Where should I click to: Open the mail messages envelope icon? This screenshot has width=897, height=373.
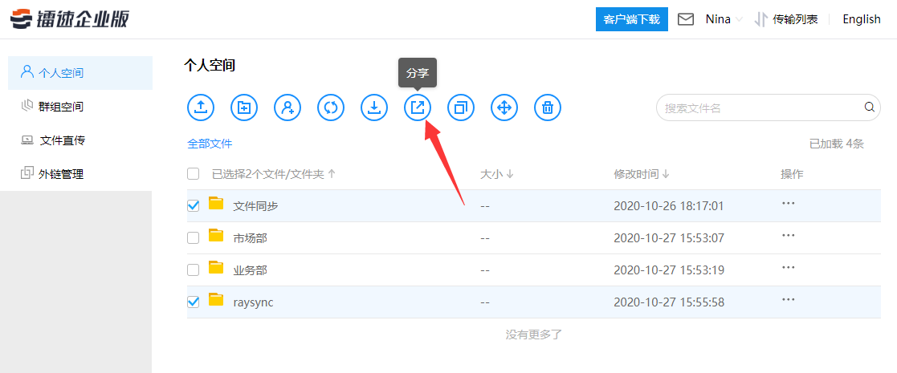tap(686, 19)
